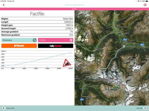149x111 pixels.
Task: Tap Bormio label on the map
Action: (88, 84)
